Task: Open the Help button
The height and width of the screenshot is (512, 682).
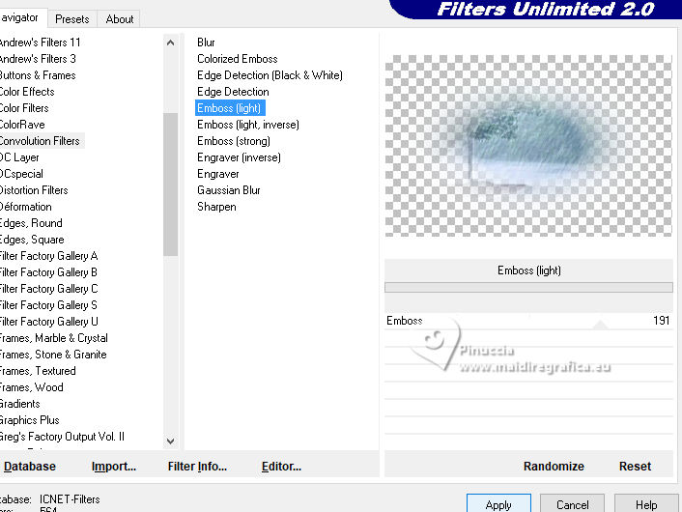Action: point(646,503)
